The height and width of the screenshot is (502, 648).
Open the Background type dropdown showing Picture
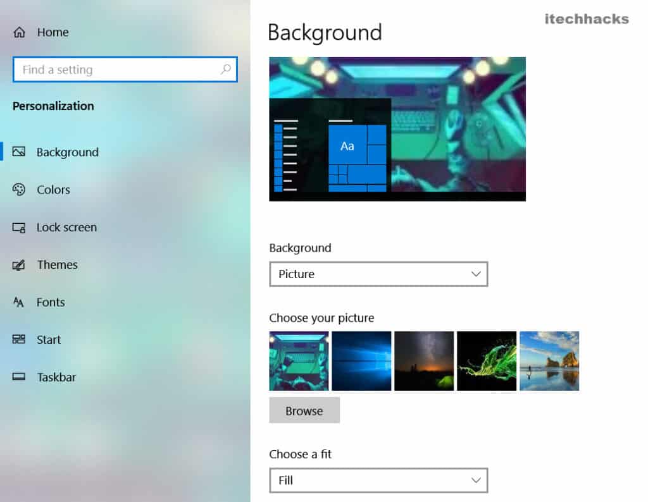coord(378,274)
